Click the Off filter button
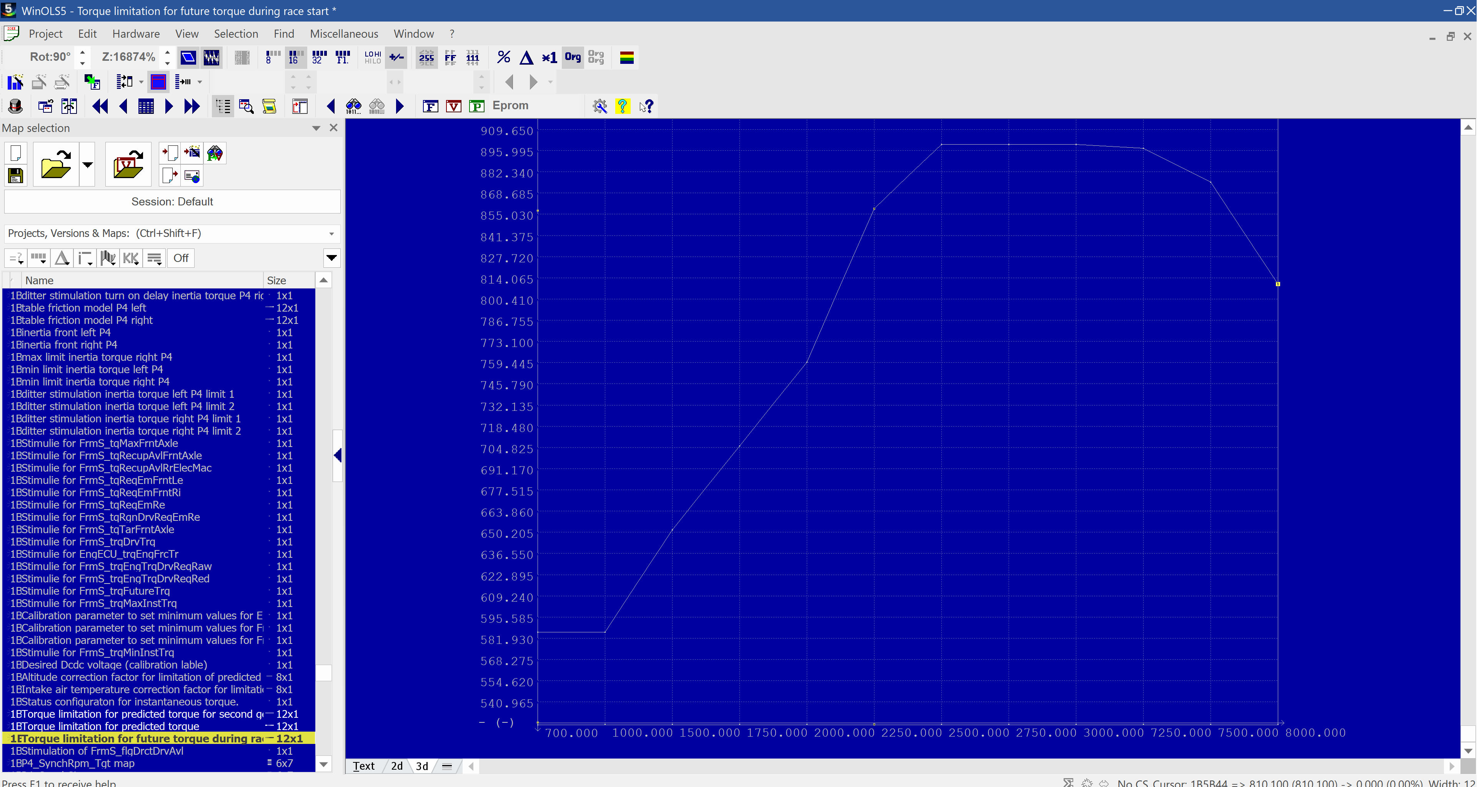The width and height of the screenshot is (1477, 787). [x=181, y=258]
